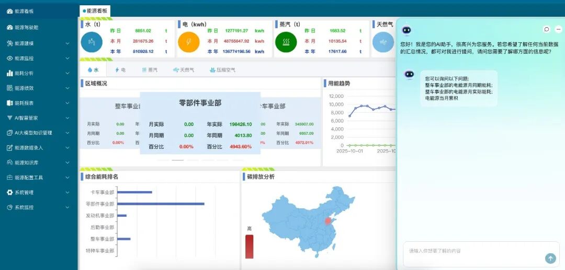Expand the 能耗报表 chevron

pyautogui.click(x=67, y=103)
